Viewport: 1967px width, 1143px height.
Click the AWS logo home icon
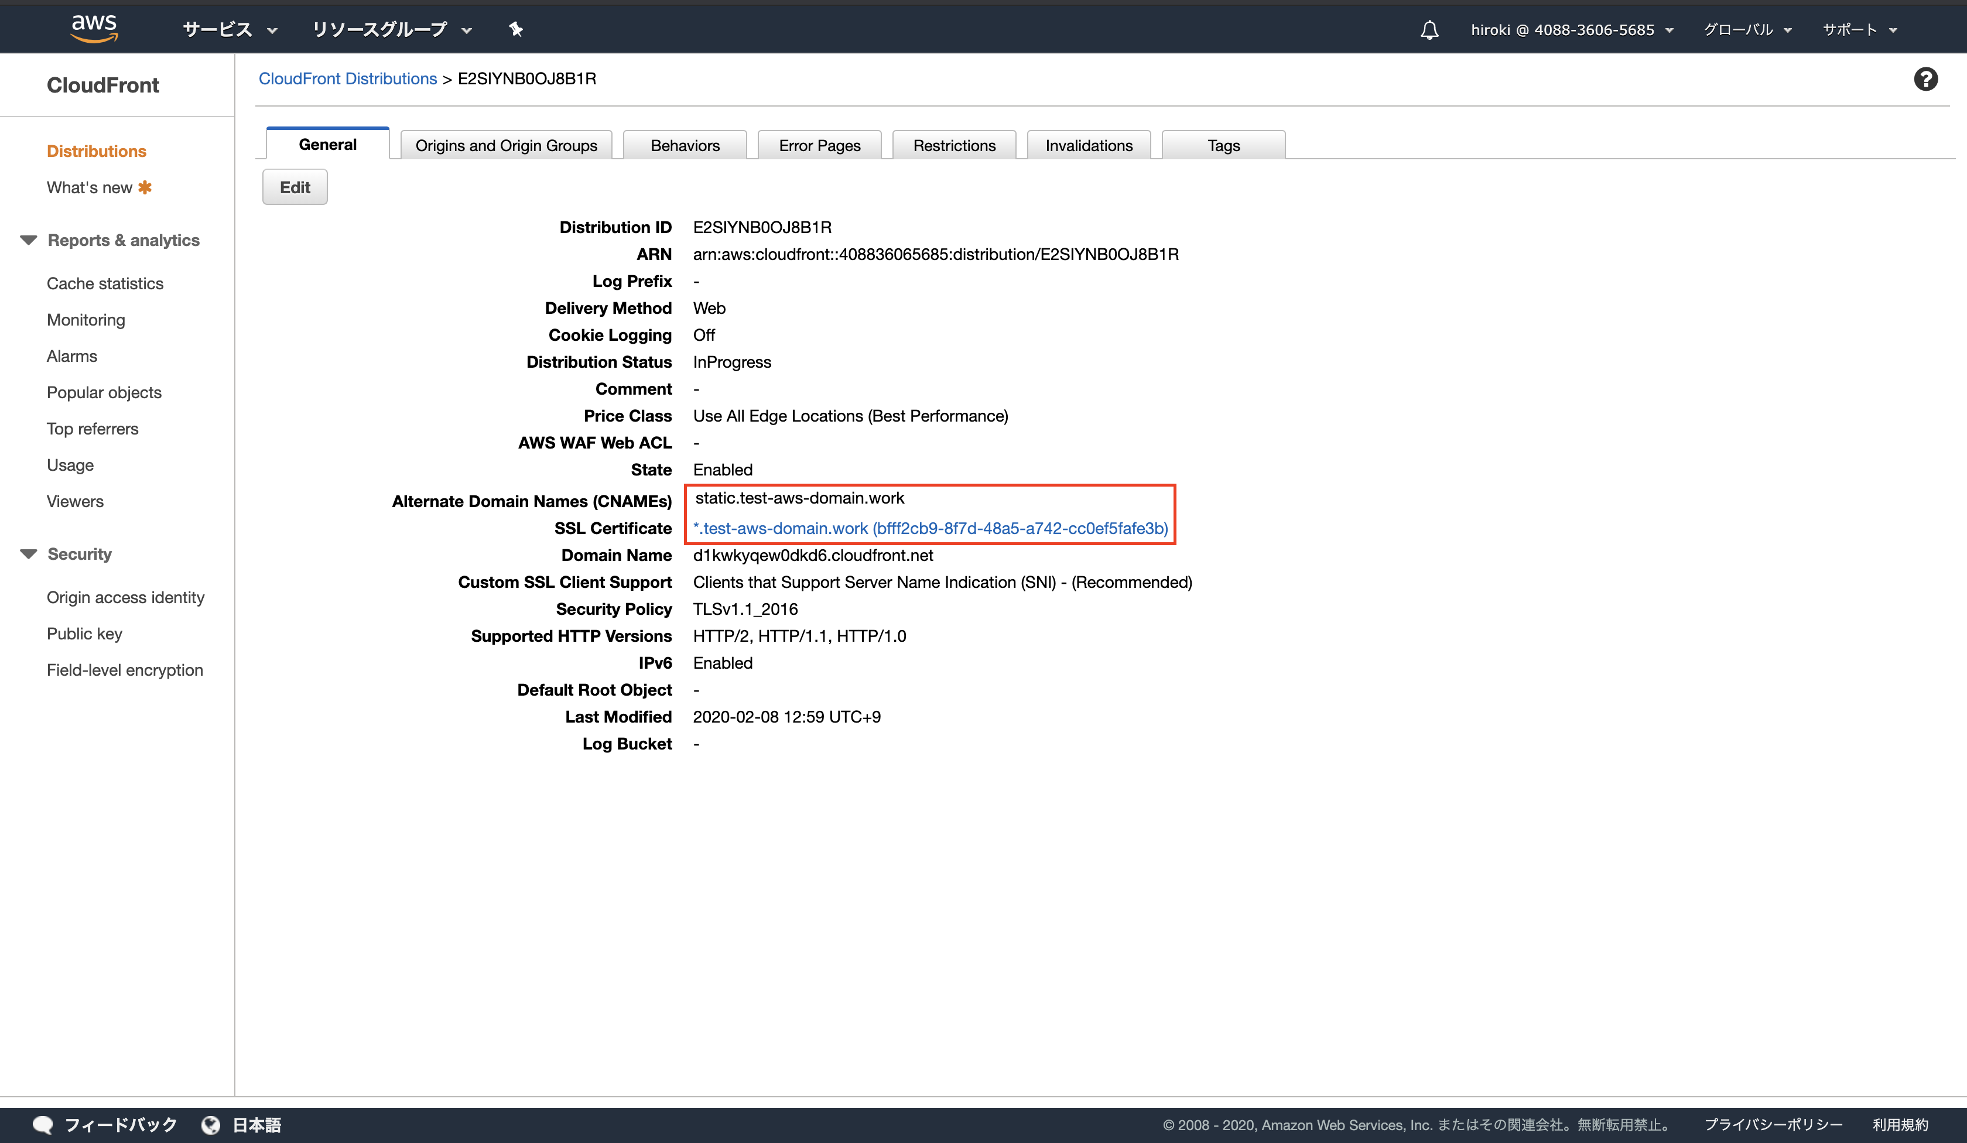click(94, 28)
